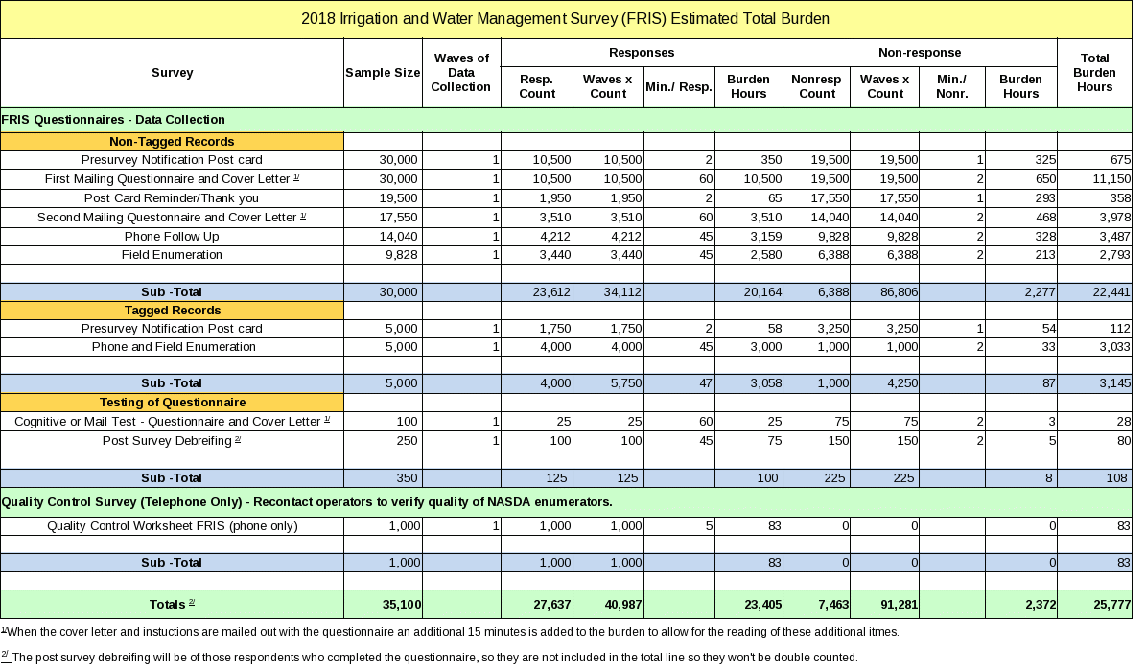Select the Sample Size header cell

point(383,73)
